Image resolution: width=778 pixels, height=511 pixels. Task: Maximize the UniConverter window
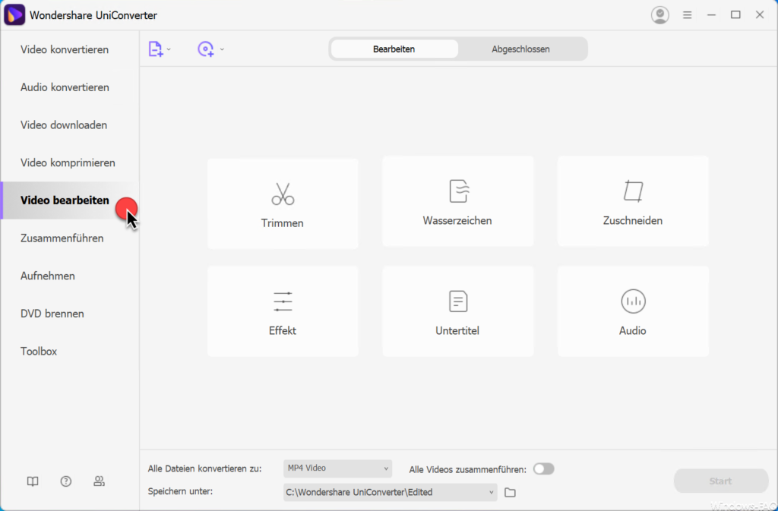pyautogui.click(x=735, y=15)
